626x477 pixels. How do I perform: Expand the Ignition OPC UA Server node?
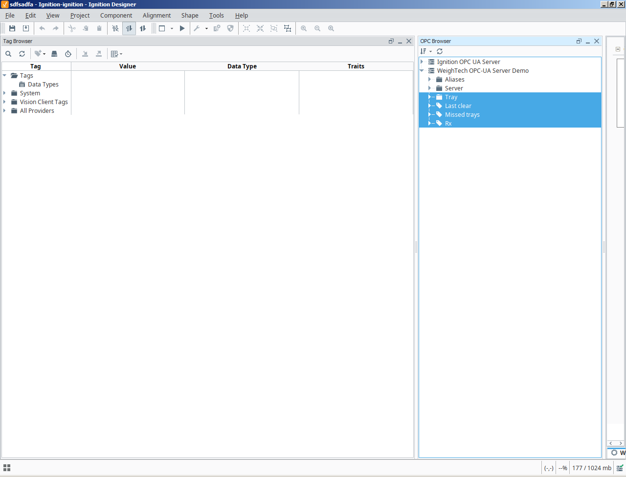422,62
